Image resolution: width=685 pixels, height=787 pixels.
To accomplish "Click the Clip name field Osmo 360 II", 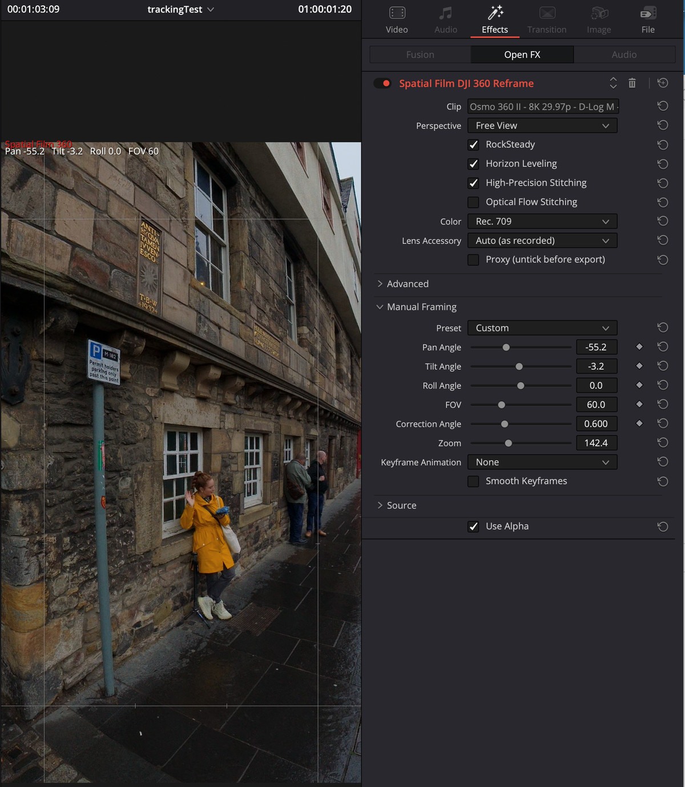I will click(543, 106).
